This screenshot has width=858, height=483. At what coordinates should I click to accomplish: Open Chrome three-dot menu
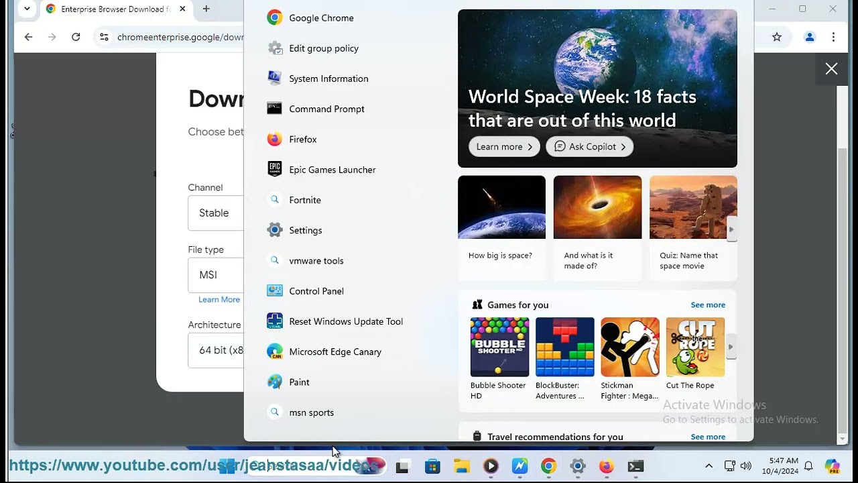point(833,37)
